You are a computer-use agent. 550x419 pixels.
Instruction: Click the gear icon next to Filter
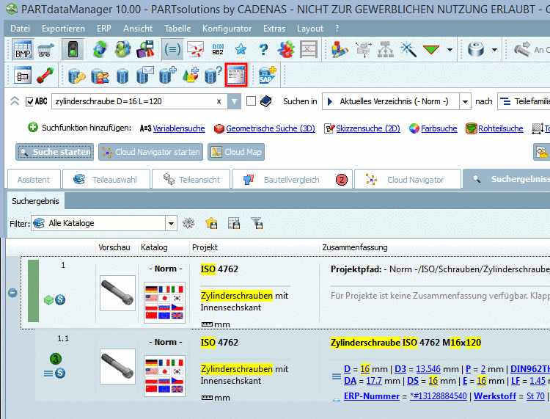coord(188,223)
